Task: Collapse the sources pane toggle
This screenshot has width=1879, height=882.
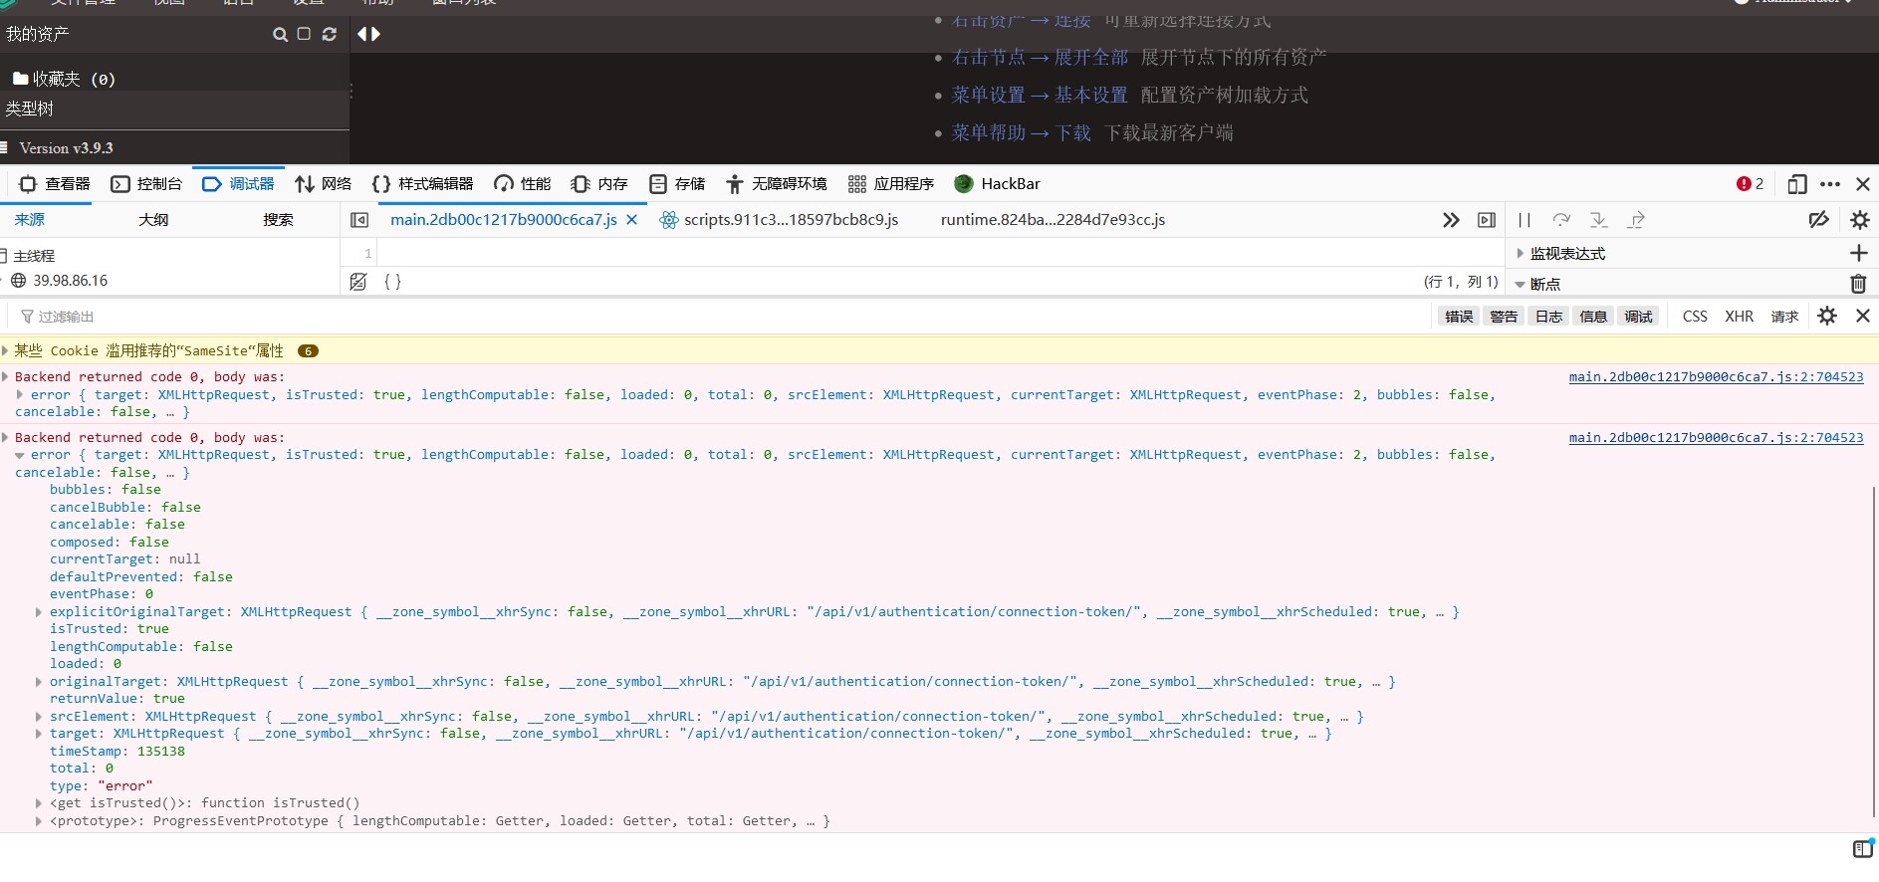Action: point(359,220)
